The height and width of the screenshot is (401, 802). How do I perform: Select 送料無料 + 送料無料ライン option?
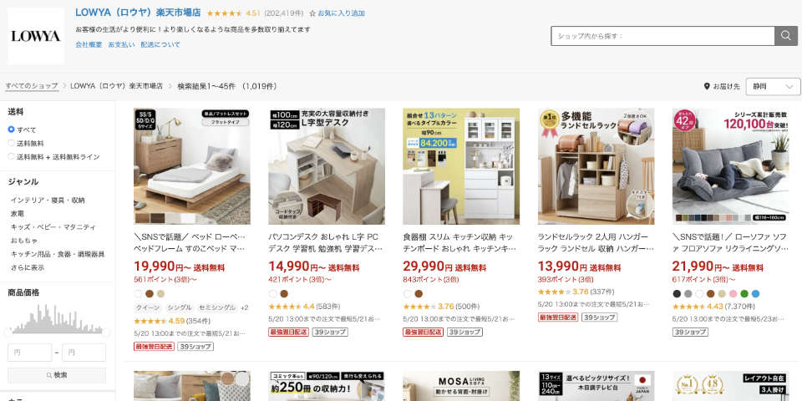click(x=11, y=156)
